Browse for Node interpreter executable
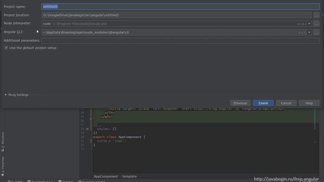This screenshot has height=182, width=324. point(316,24)
